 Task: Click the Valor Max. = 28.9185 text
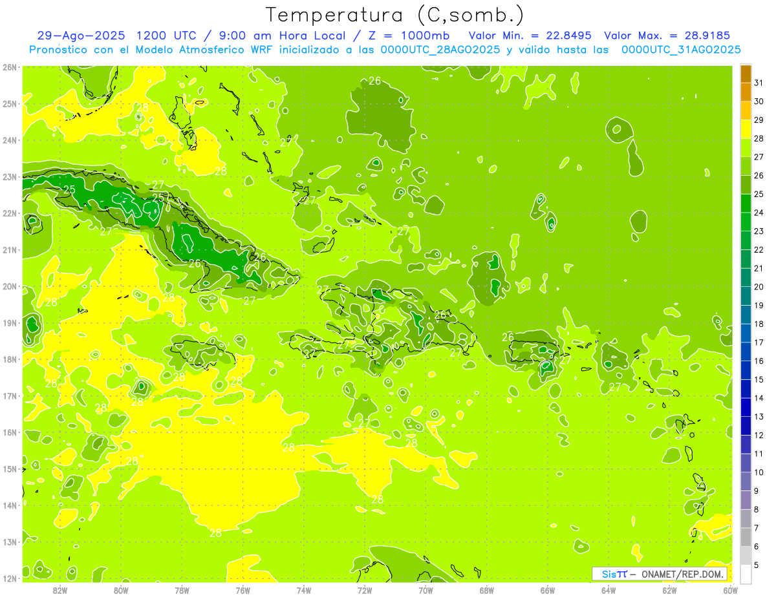coord(666,36)
